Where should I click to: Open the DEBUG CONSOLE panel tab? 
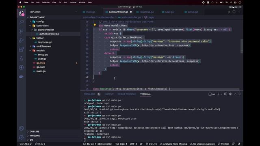point(126,94)
